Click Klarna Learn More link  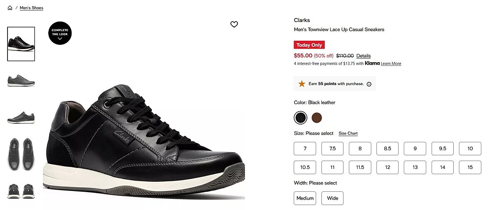(x=391, y=63)
